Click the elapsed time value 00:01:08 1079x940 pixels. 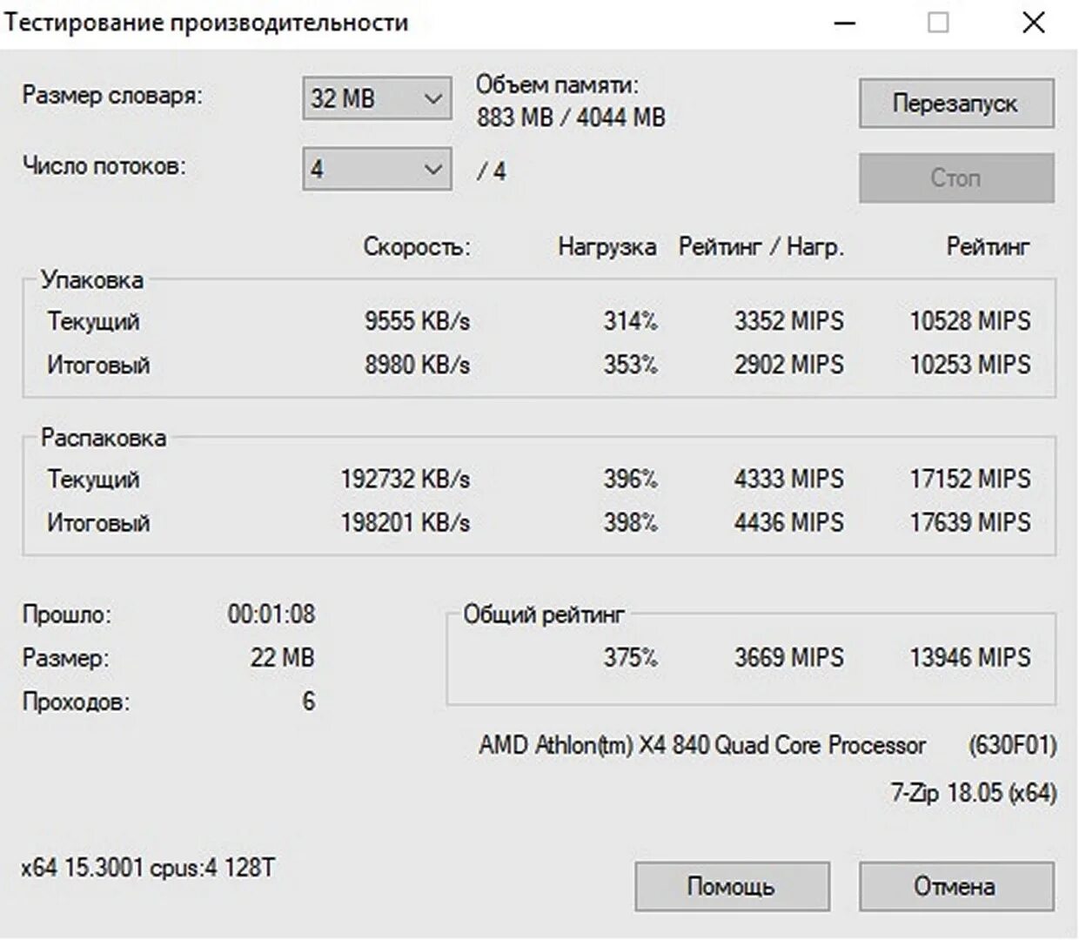271,614
